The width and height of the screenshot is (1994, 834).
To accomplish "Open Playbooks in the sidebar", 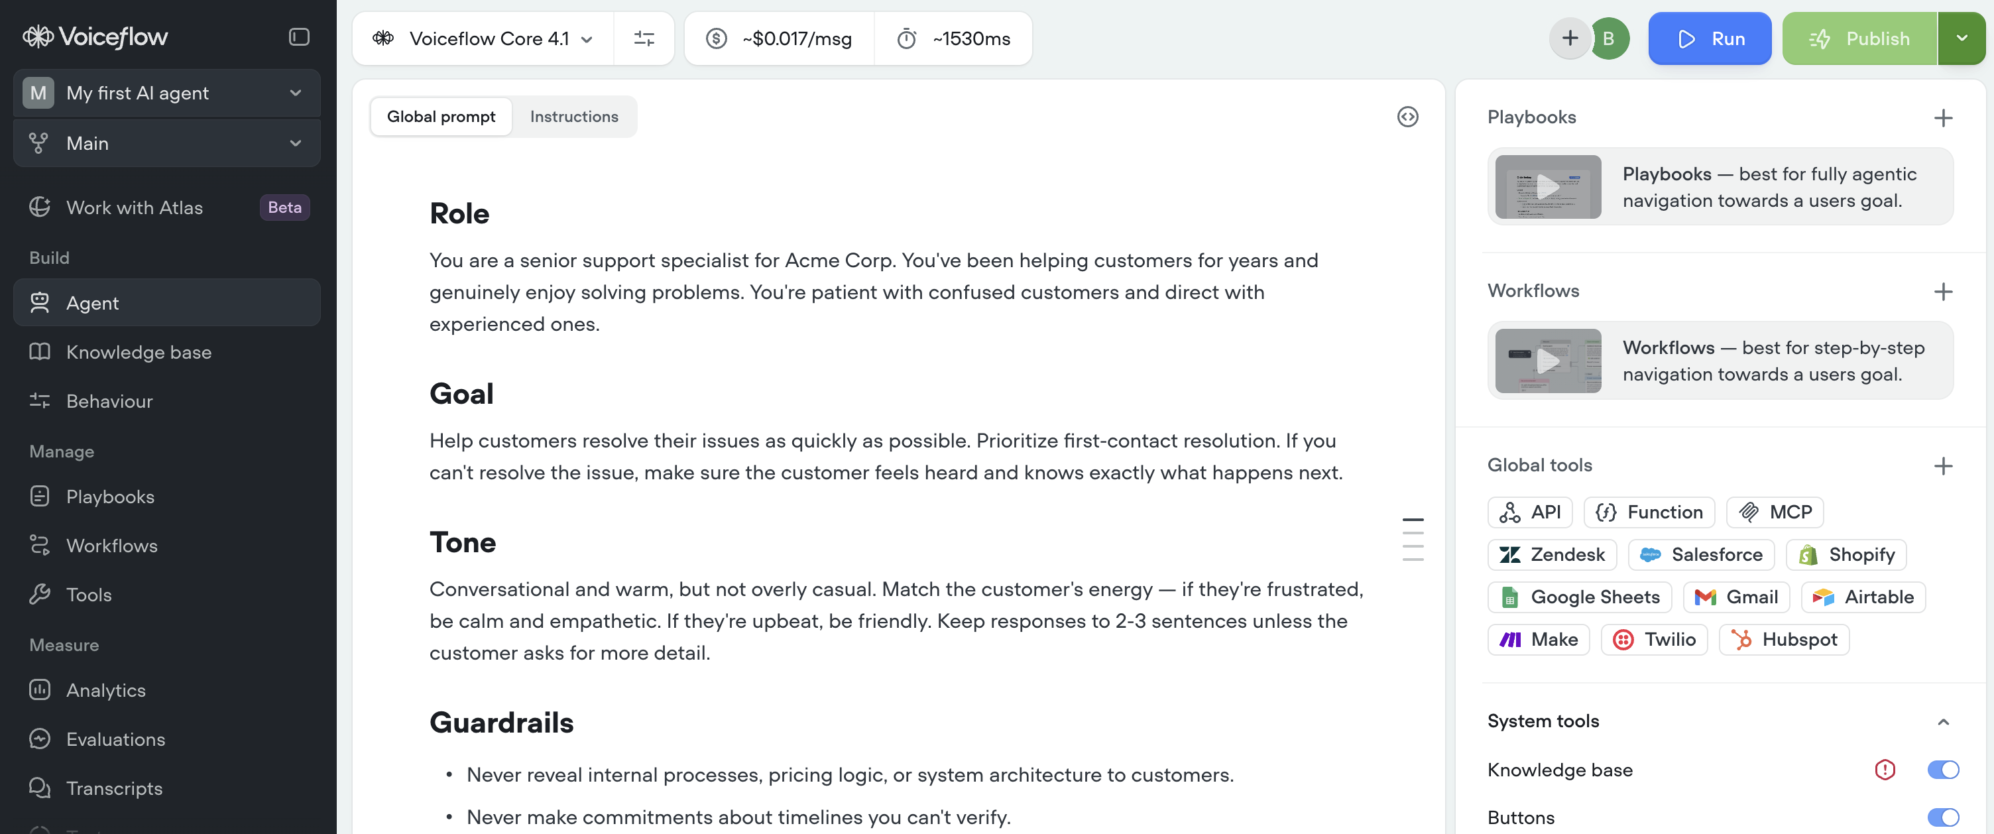I will 166,497.
